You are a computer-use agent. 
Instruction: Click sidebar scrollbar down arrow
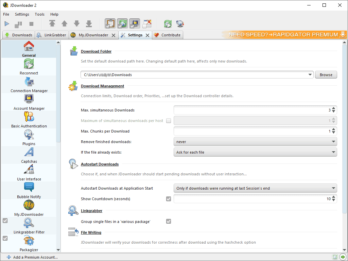click(58, 250)
